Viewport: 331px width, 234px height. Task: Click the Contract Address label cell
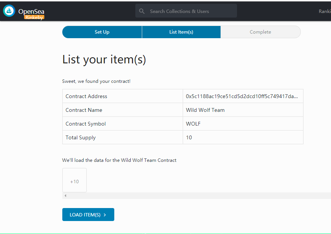pos(86,96)
